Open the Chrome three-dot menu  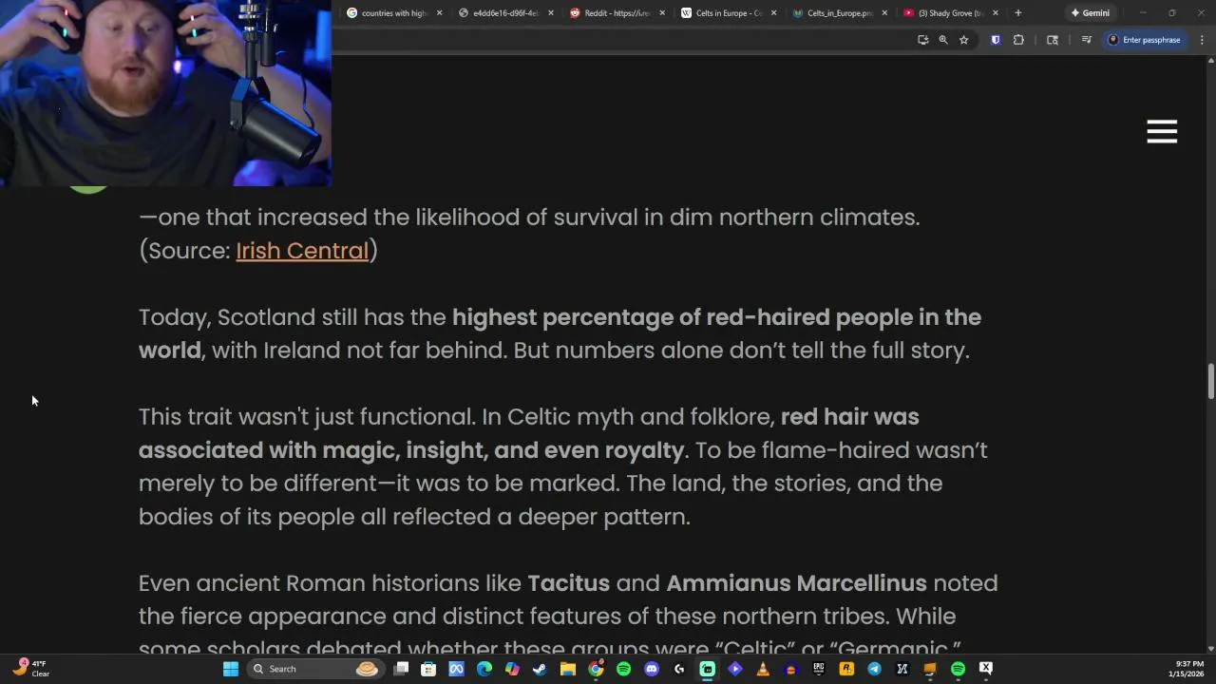[x=1202, y=40]
